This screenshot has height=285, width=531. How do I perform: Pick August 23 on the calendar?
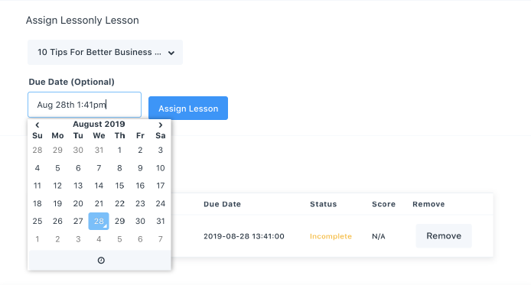[140, 203]
